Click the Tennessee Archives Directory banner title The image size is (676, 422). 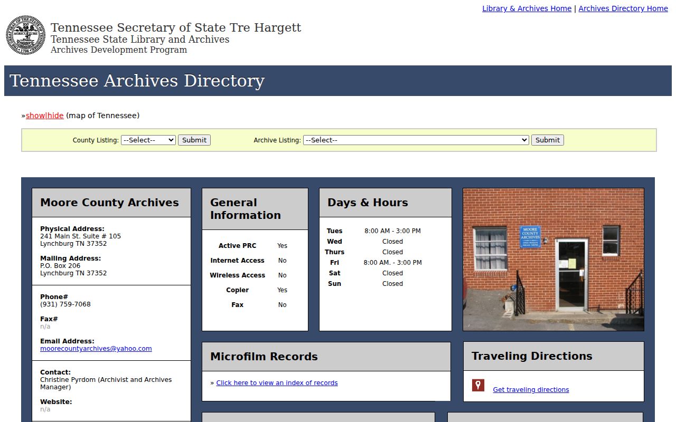pyautogui.click(x=137, y=81)
